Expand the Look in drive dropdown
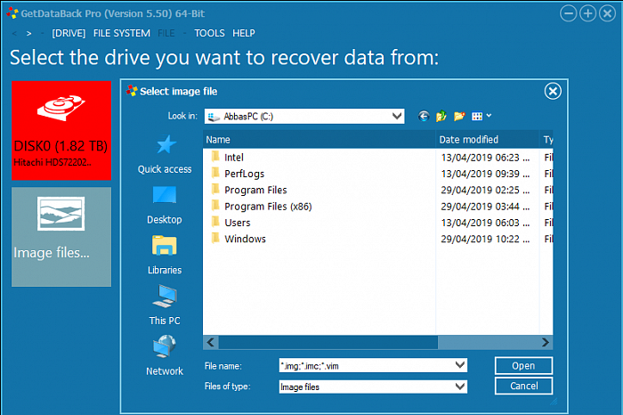 (397, 116)
